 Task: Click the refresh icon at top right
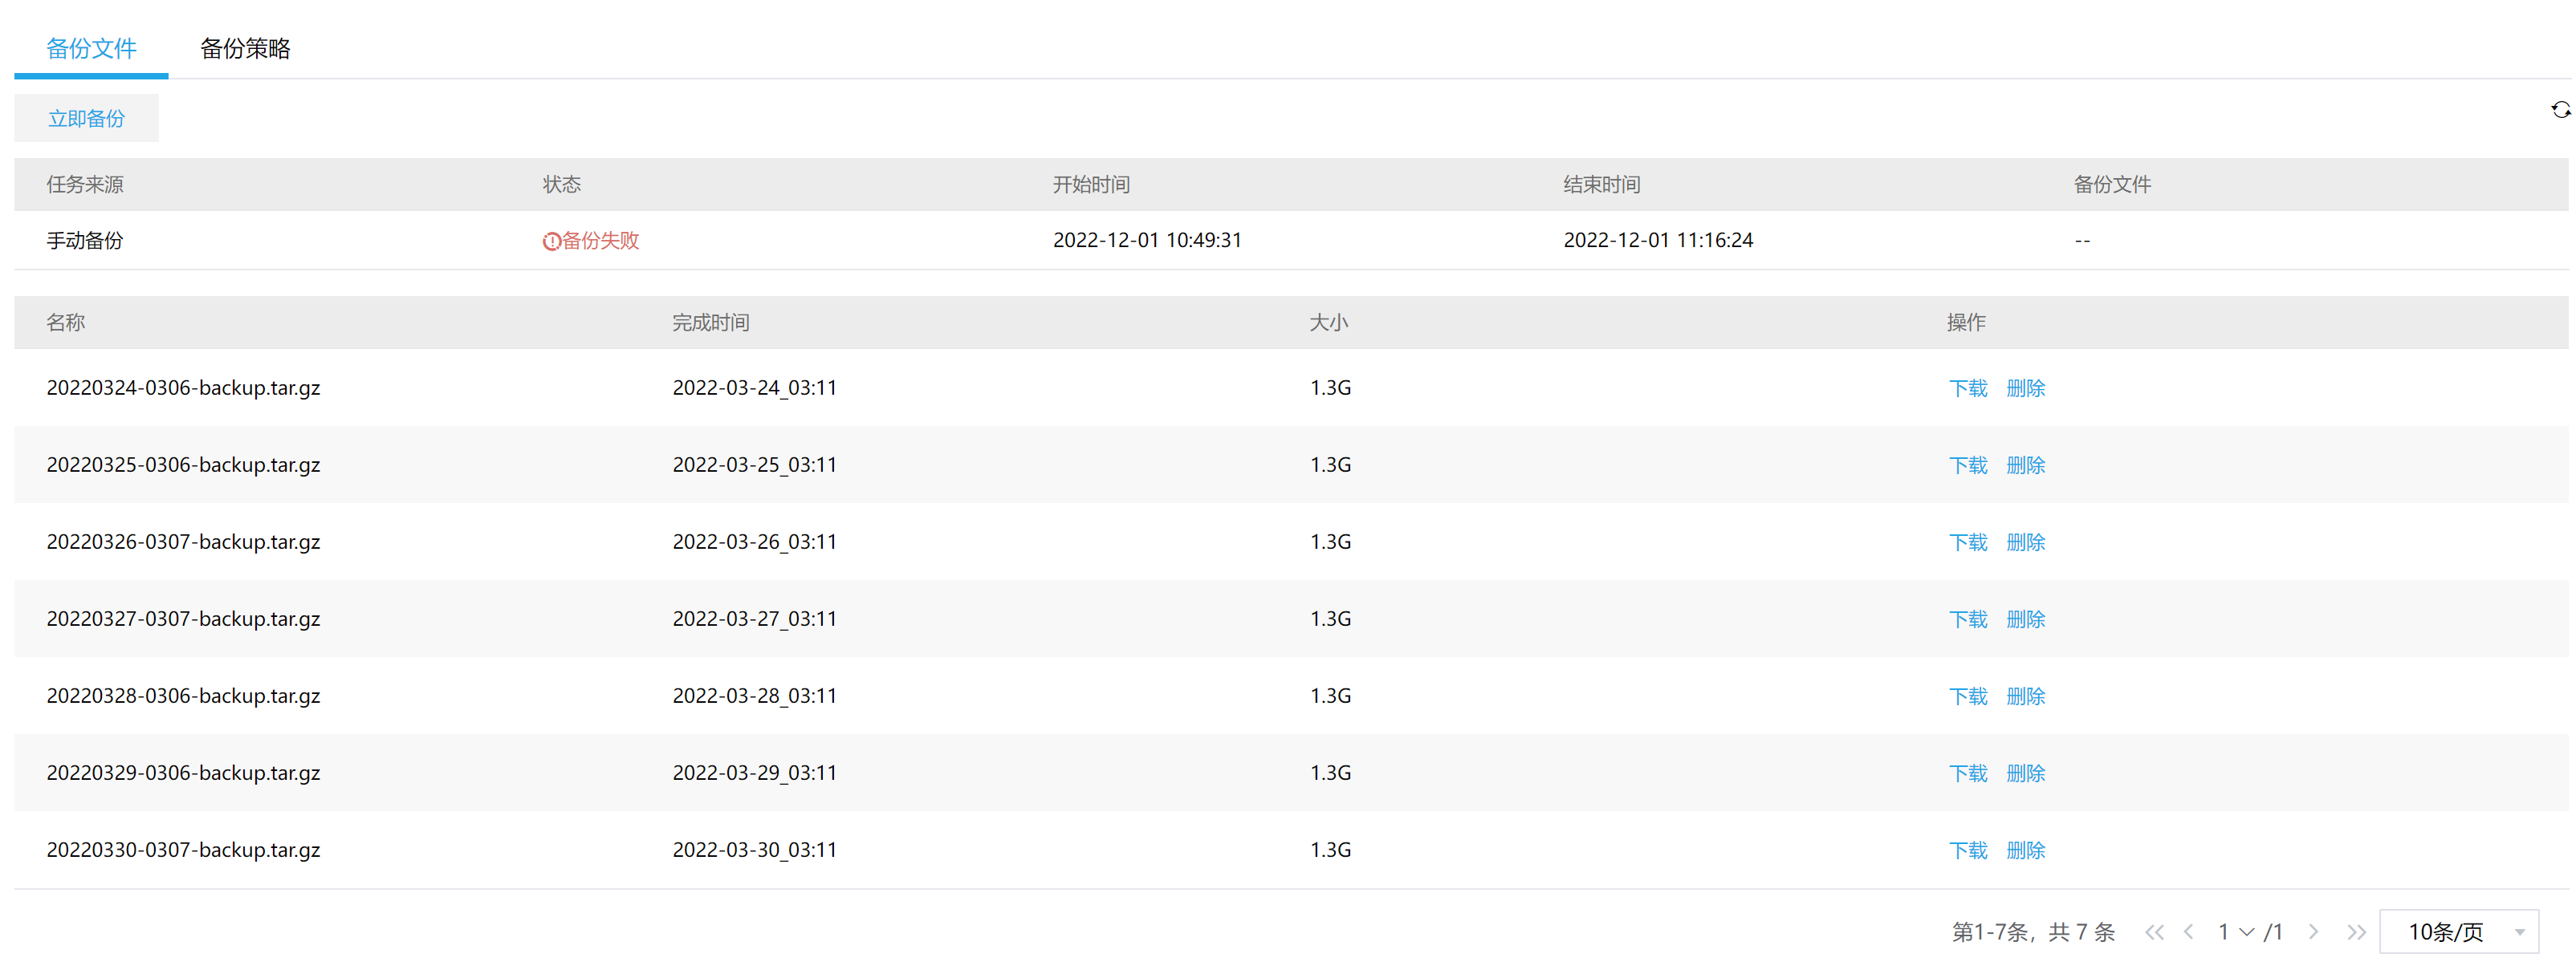point(2559,110)
